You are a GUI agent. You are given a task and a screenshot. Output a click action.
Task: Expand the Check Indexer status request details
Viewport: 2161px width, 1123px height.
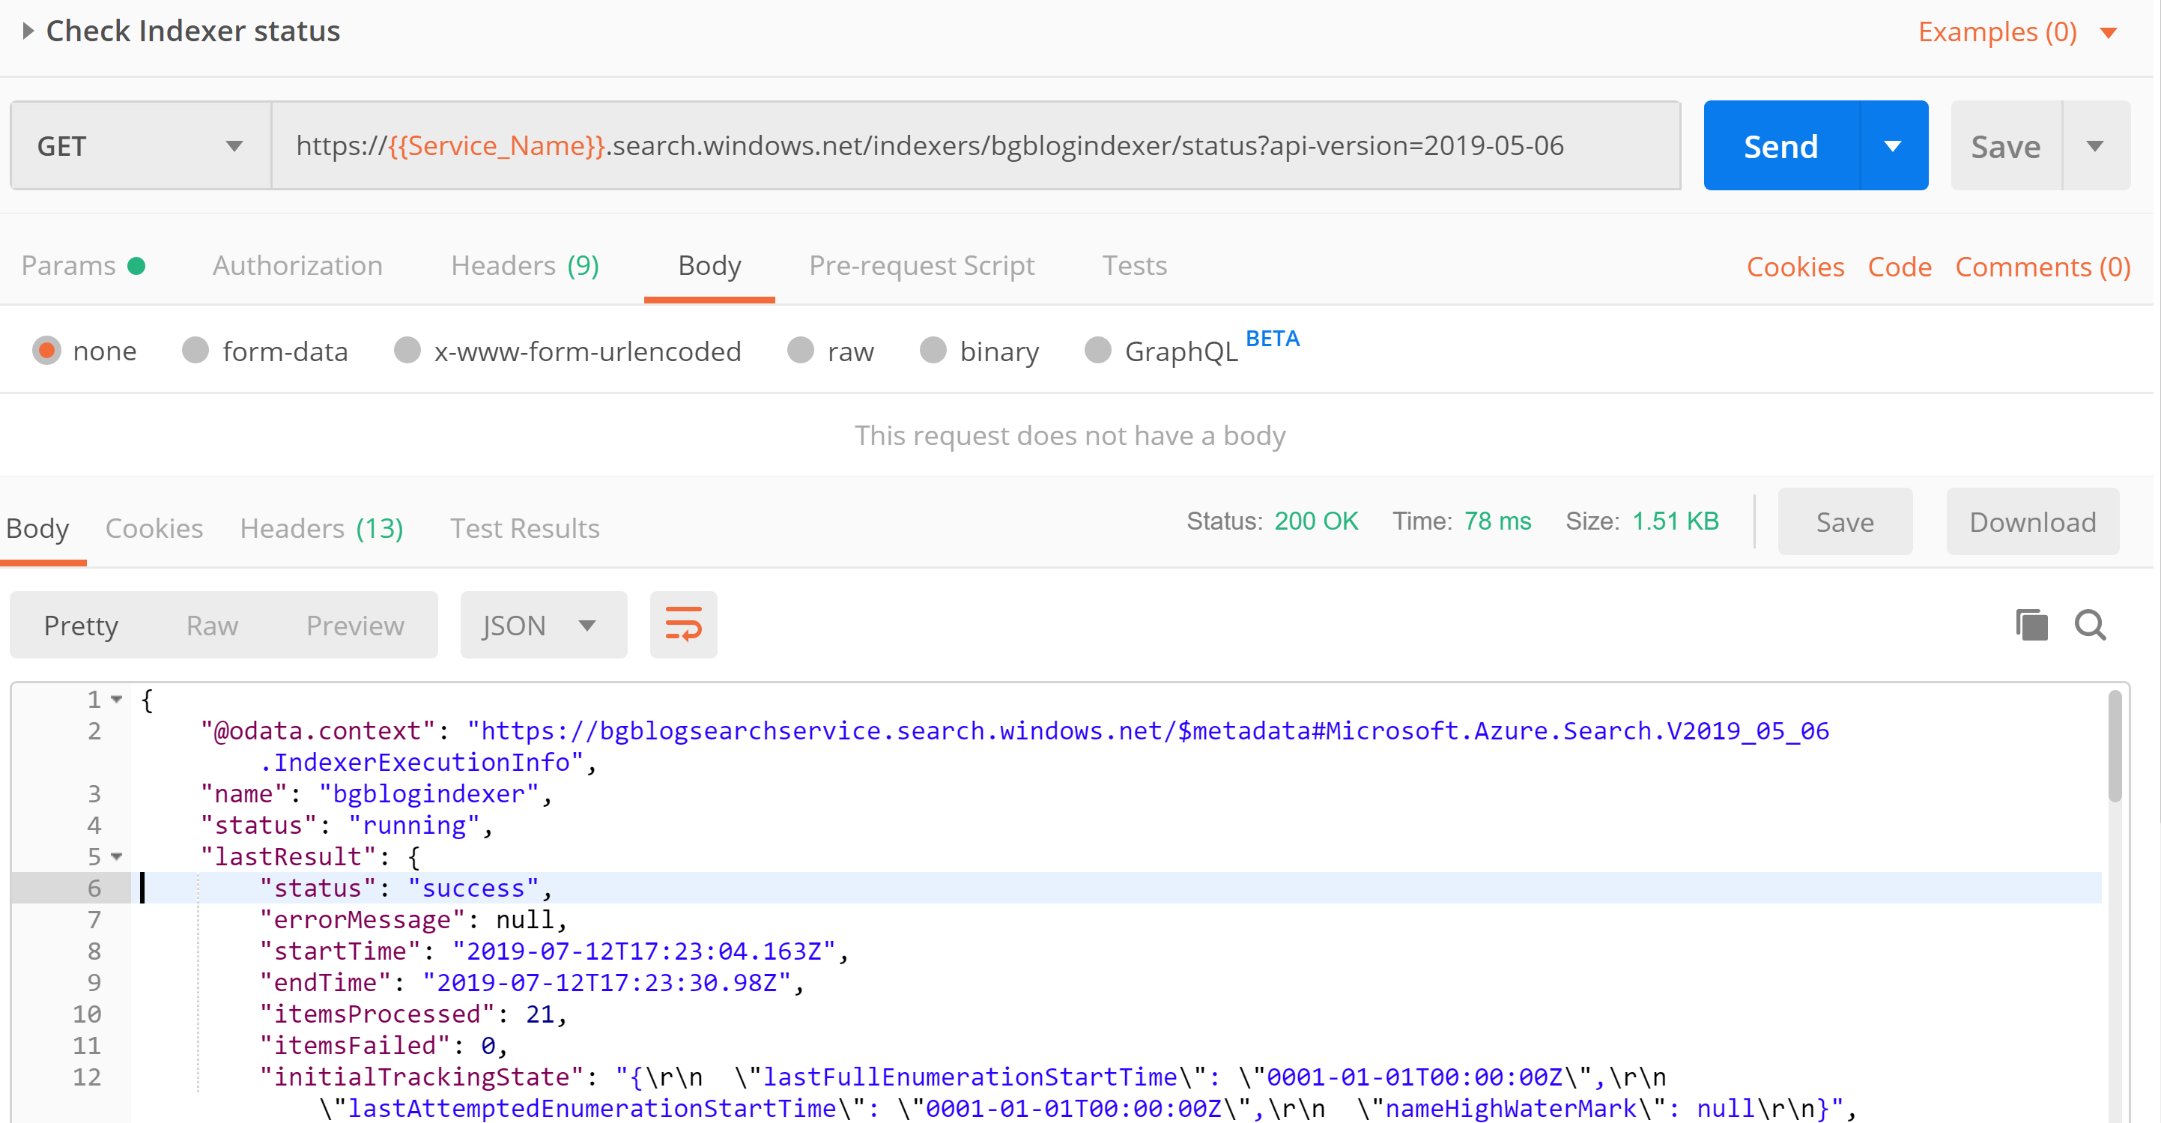(x=28, y=31)
